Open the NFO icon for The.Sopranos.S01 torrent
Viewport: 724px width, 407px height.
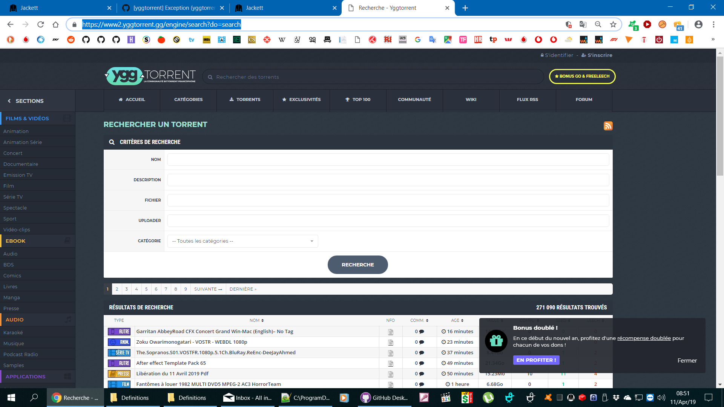click(390, 352)
